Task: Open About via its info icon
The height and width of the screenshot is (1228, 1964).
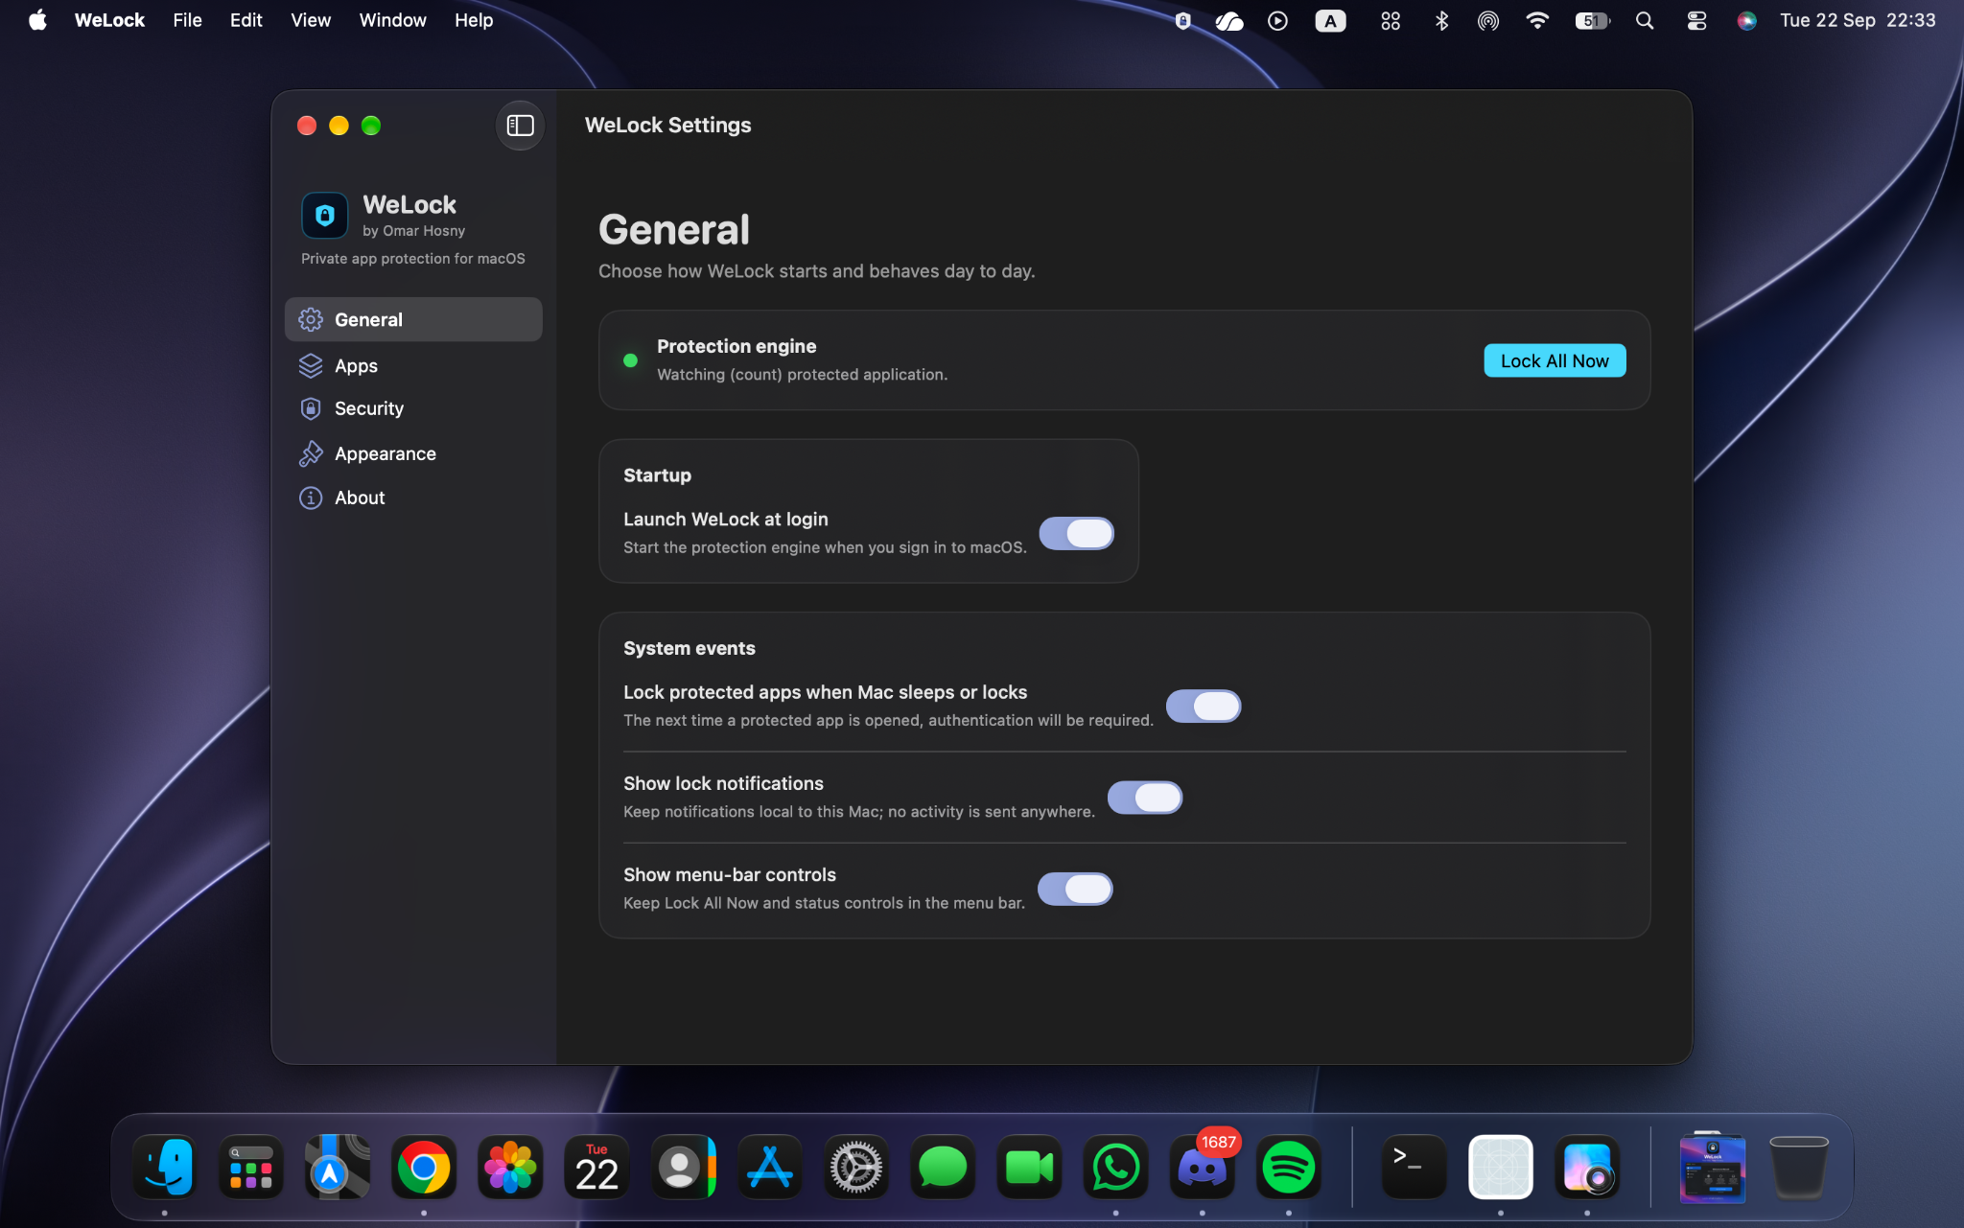Action: tap(311, 498)
